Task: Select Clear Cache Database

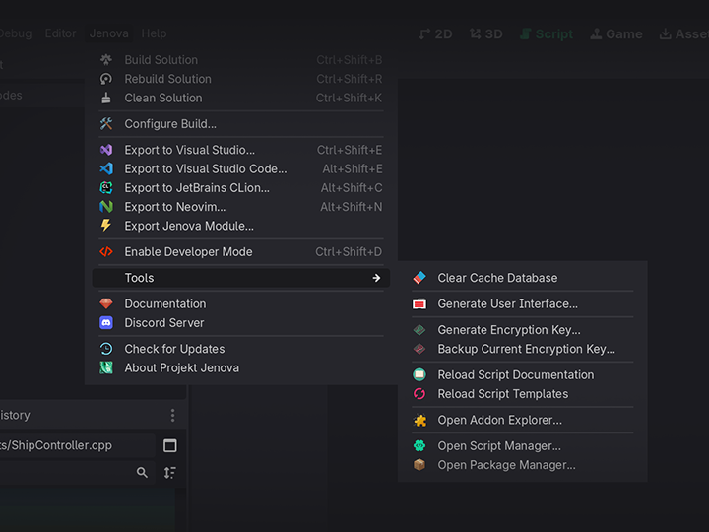Action: click(x=522, y=278)
